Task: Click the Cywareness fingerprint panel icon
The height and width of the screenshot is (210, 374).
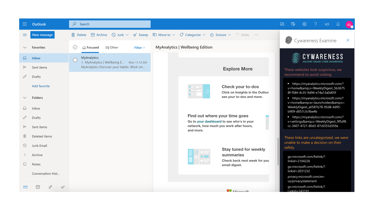Action: pos(289,40)
